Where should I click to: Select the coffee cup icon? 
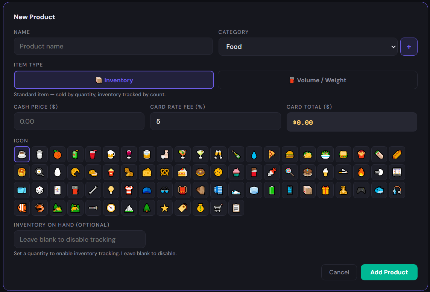pos(22,154)
